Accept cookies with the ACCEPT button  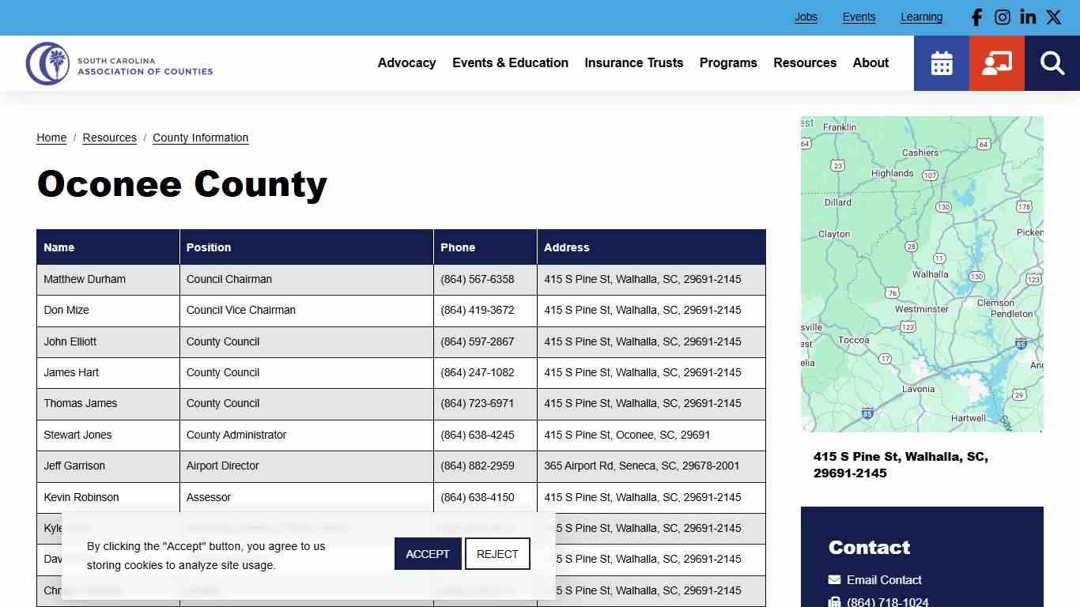pos(427,553)
